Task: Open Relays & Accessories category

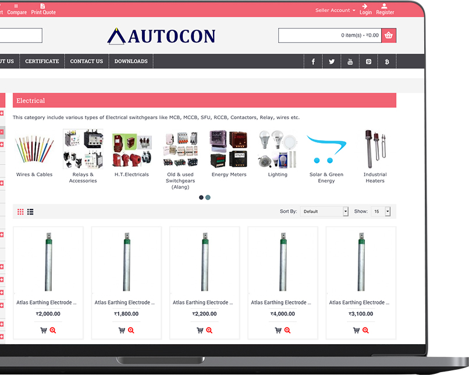Action: pyautogui.click(x=83, y=156)
